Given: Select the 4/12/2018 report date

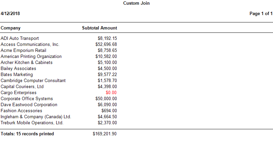Looking at the screenshot, I should [10, 14].
